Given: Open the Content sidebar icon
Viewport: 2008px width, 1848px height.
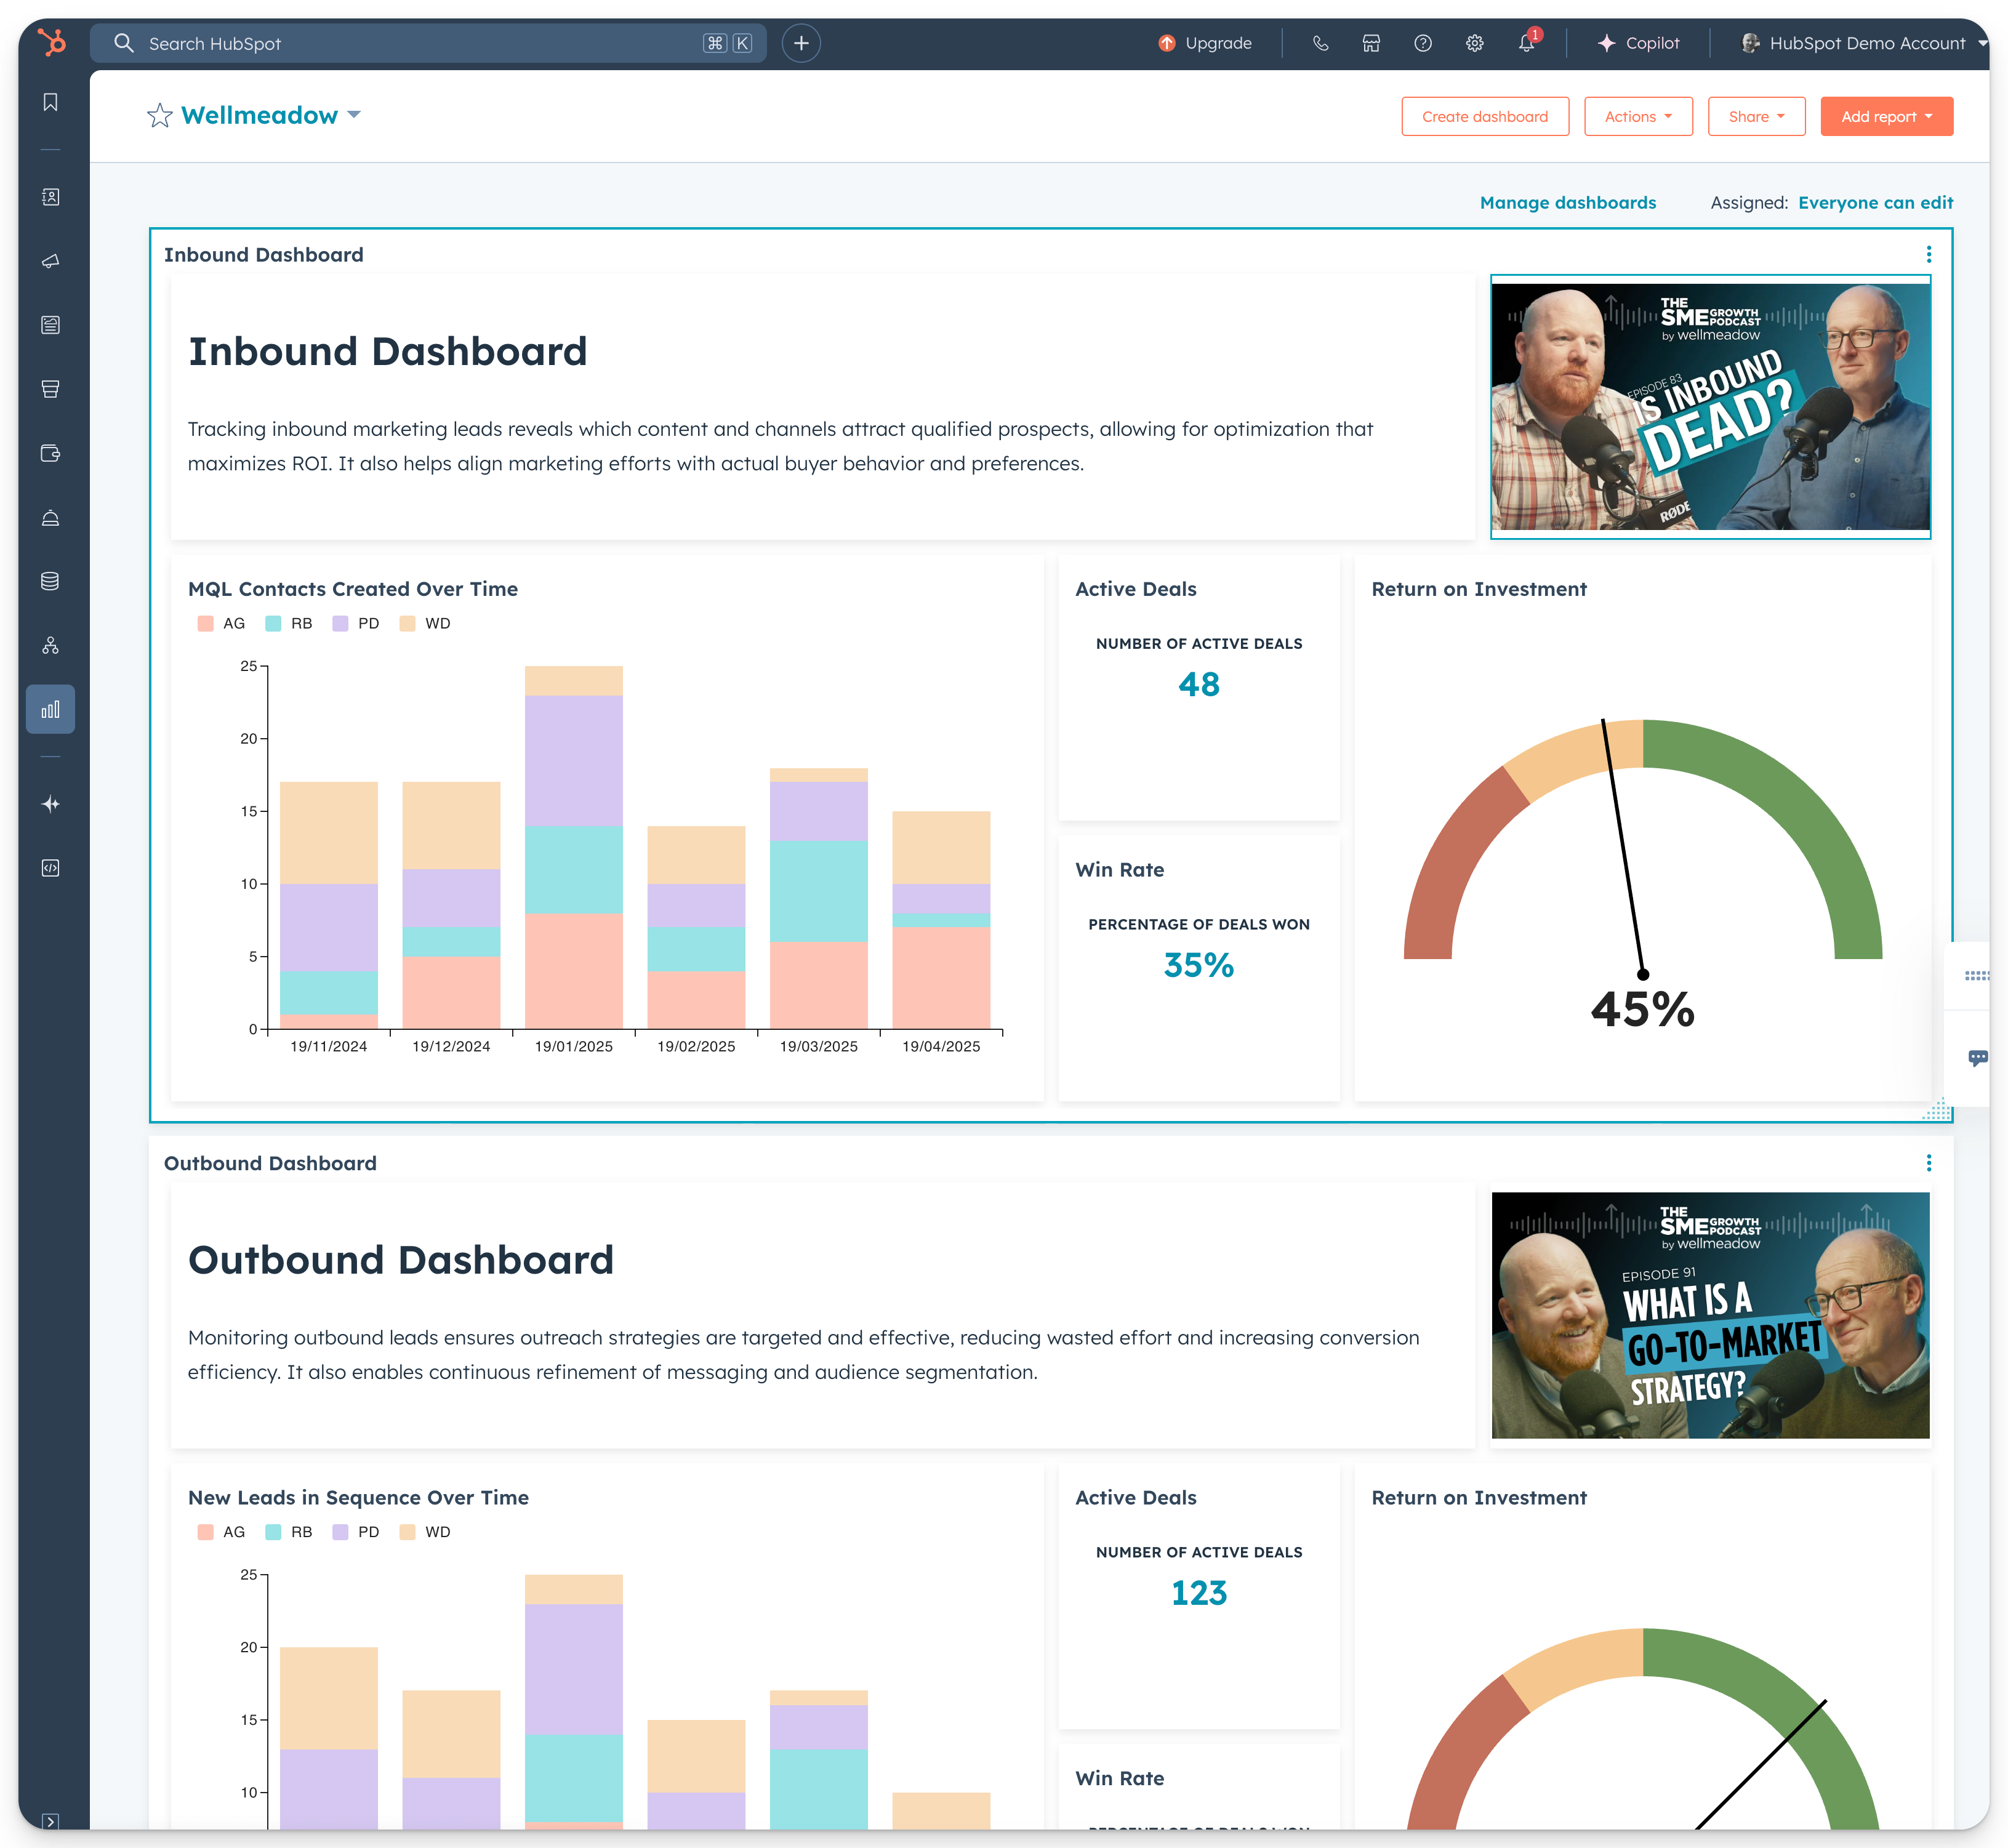Looking at the screenshot, I should tap(50, 325).
